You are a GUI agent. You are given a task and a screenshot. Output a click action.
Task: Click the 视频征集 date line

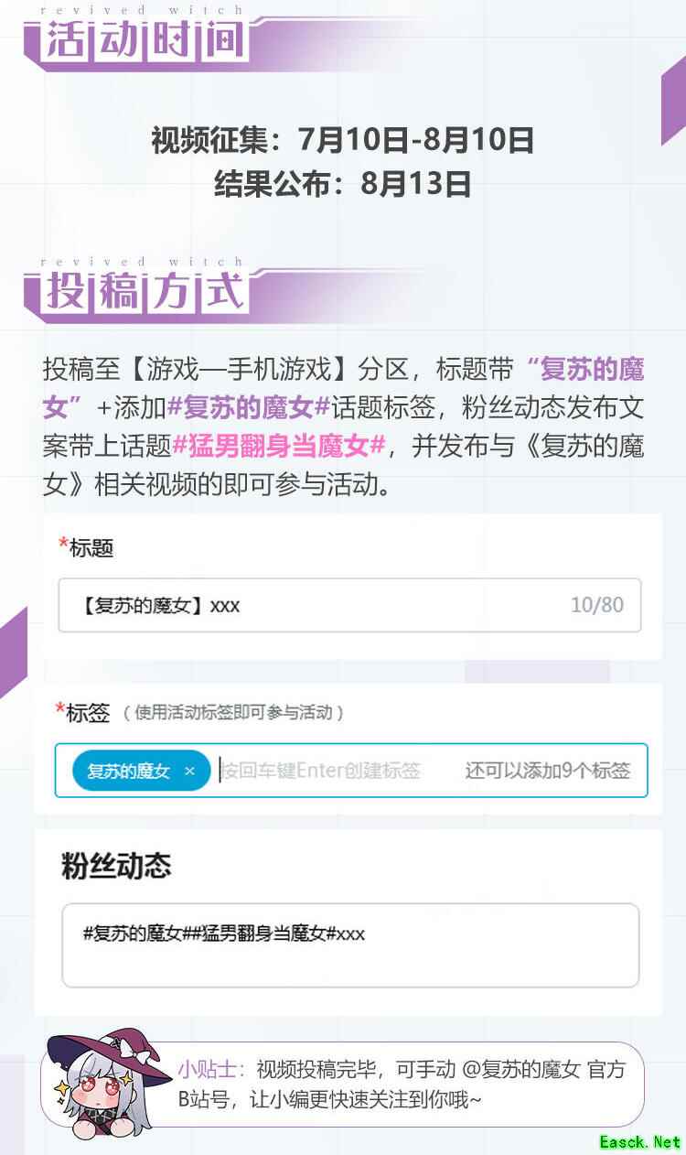point(343,140)
